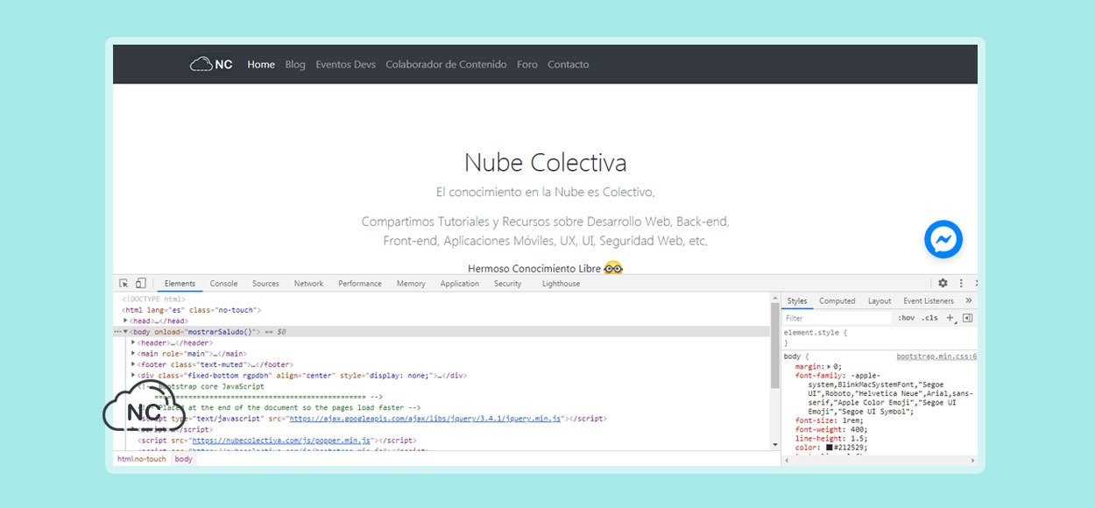Viewport: 1095px width, 508px height.
Task: Open the DevTools three-dot menu
Action: 961,283
